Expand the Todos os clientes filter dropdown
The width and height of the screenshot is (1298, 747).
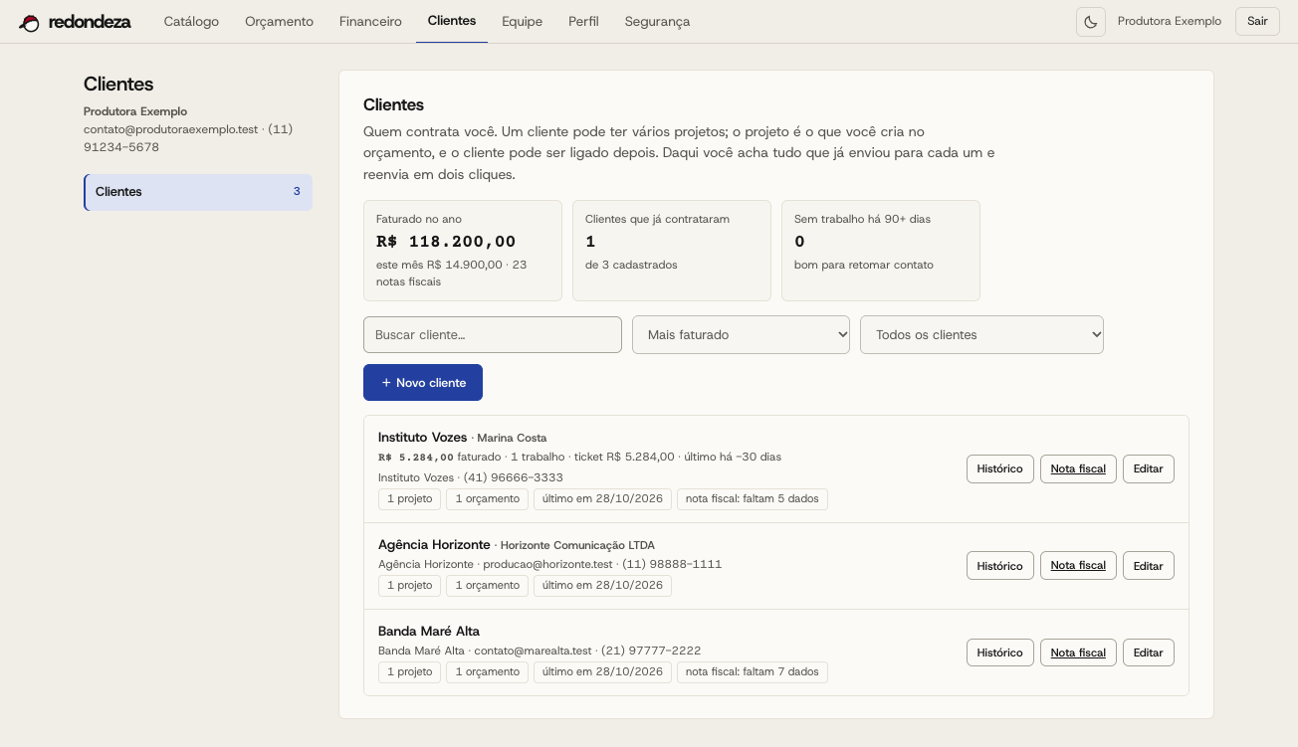point(981,335)
